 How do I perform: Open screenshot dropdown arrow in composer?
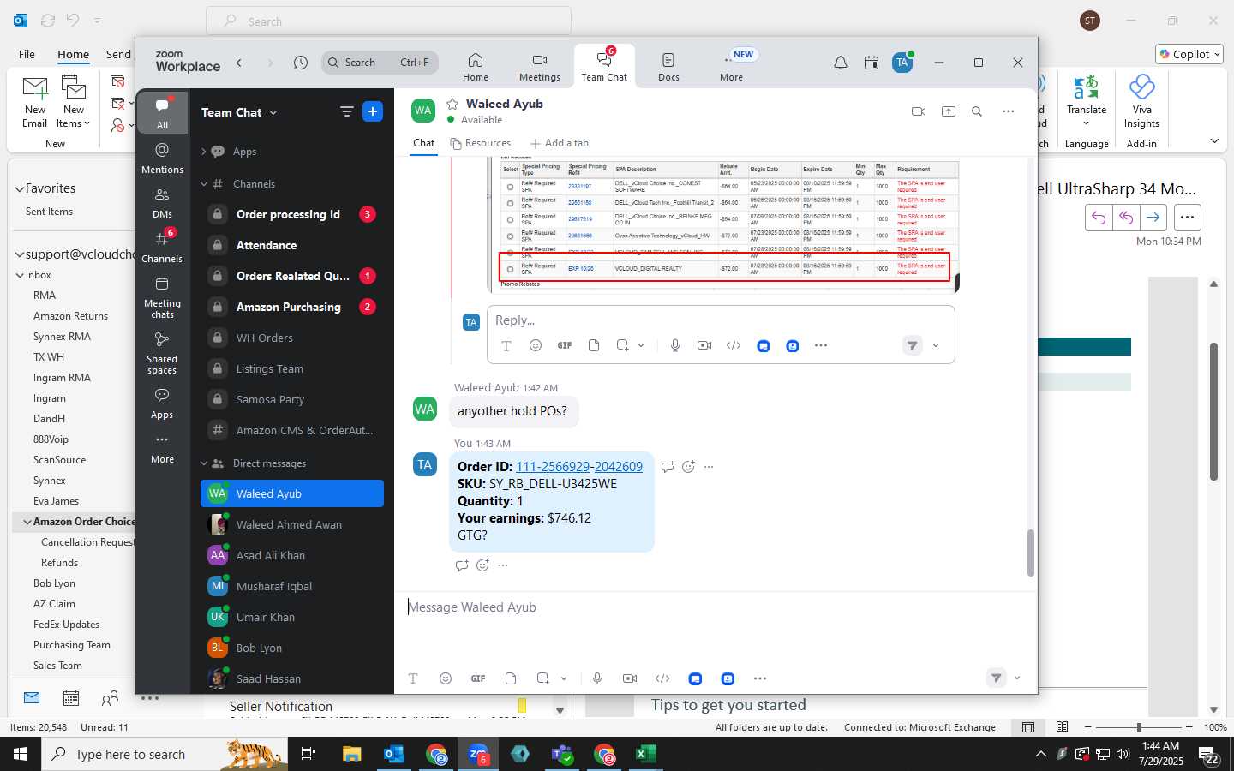click(564, 678)
